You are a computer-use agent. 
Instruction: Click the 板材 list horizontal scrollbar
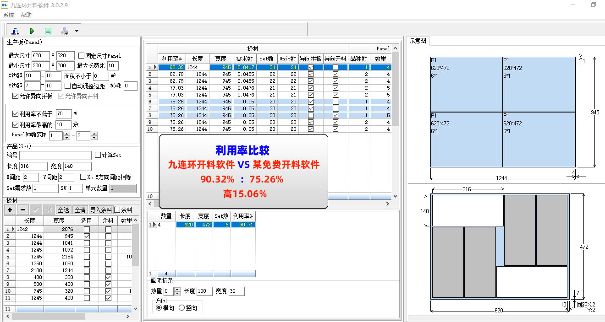(69, 316)
